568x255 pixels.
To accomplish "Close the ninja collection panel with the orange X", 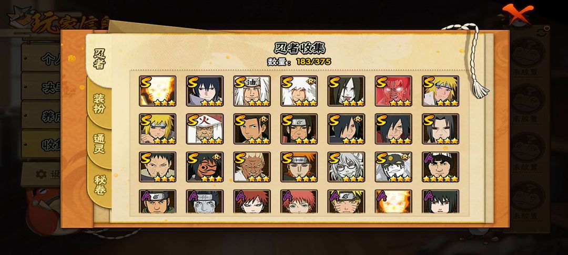I will [518, 13].
